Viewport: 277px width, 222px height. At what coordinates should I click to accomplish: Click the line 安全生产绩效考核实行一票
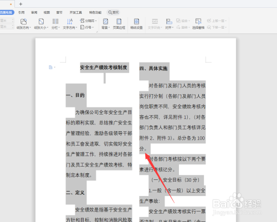click(x=177, y=211)
